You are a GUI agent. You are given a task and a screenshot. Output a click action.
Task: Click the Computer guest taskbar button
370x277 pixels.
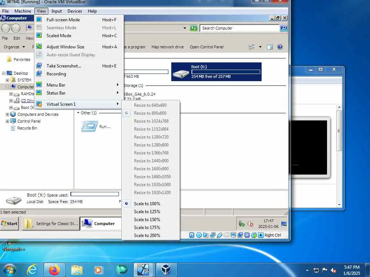coord(101,224)
